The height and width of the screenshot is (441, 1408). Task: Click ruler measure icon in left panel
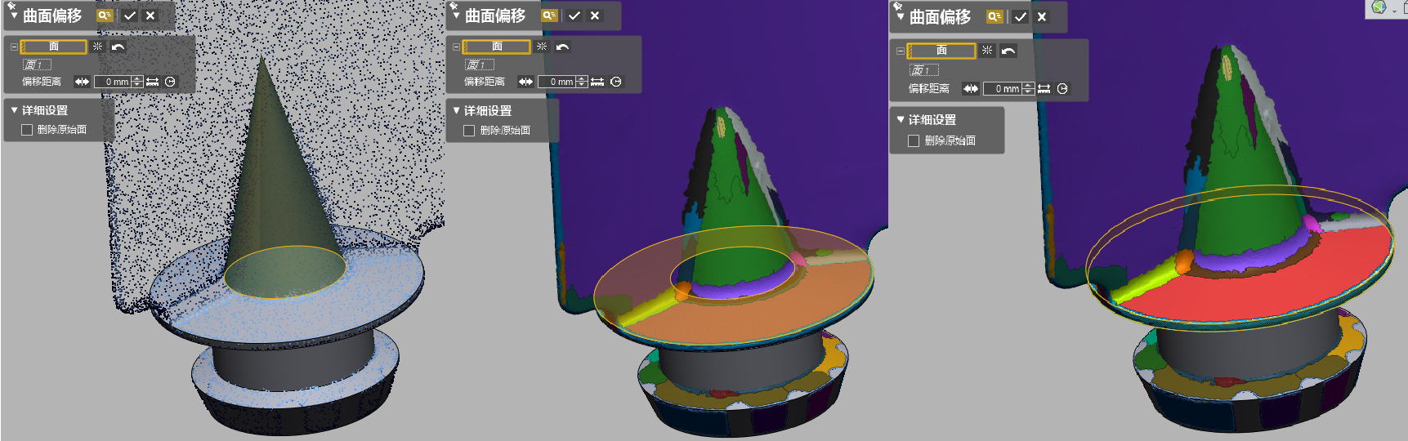153,82
